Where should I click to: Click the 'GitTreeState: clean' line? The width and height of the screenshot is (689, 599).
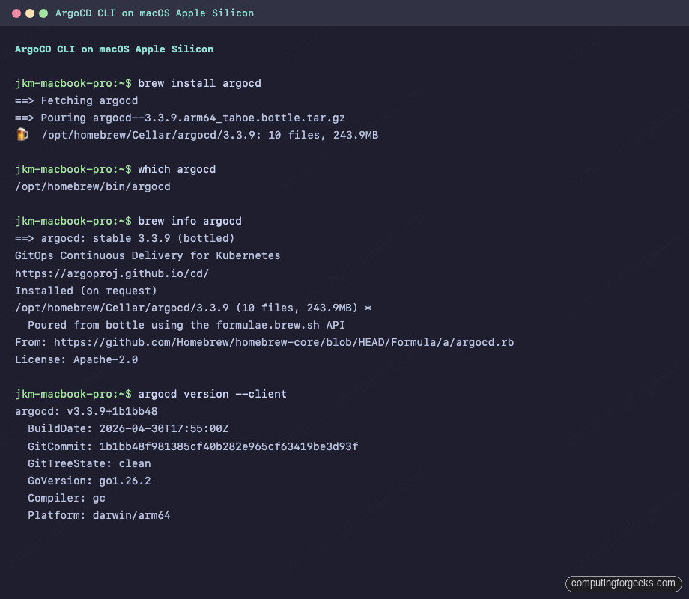pyautogui.click(x=89, y=463)
